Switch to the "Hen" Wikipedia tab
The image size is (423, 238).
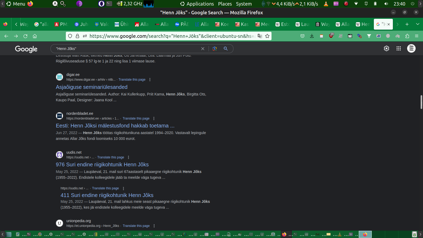coord(363,24)
